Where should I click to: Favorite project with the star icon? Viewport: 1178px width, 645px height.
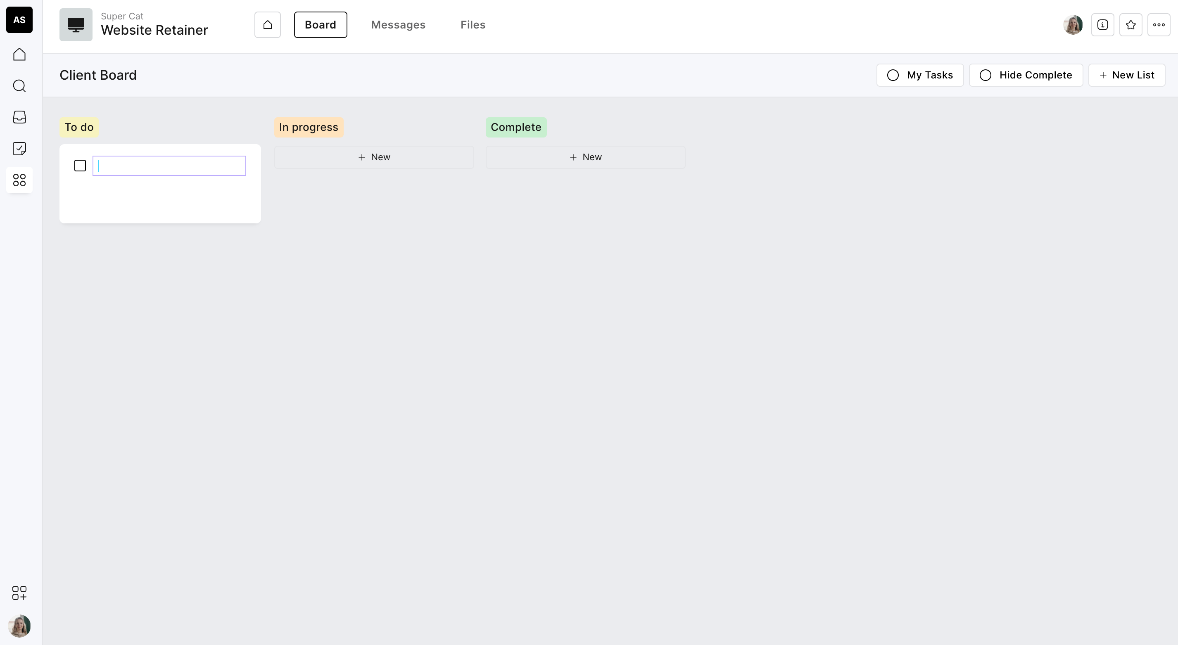coord(1130,25)
